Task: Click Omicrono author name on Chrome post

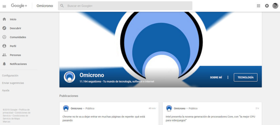Action: (x=76, y=109)
